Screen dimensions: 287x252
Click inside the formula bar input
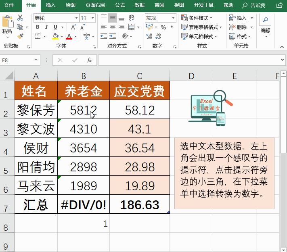(189, 60)
